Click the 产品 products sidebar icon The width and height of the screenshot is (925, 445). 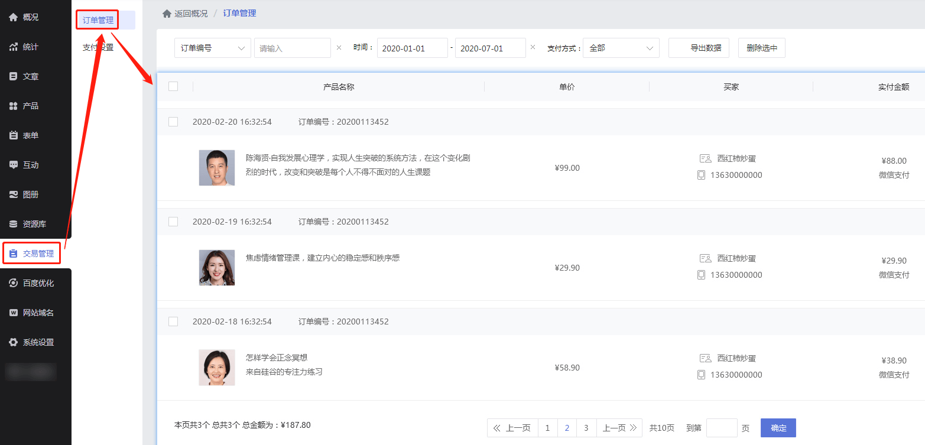coord(14,105)
